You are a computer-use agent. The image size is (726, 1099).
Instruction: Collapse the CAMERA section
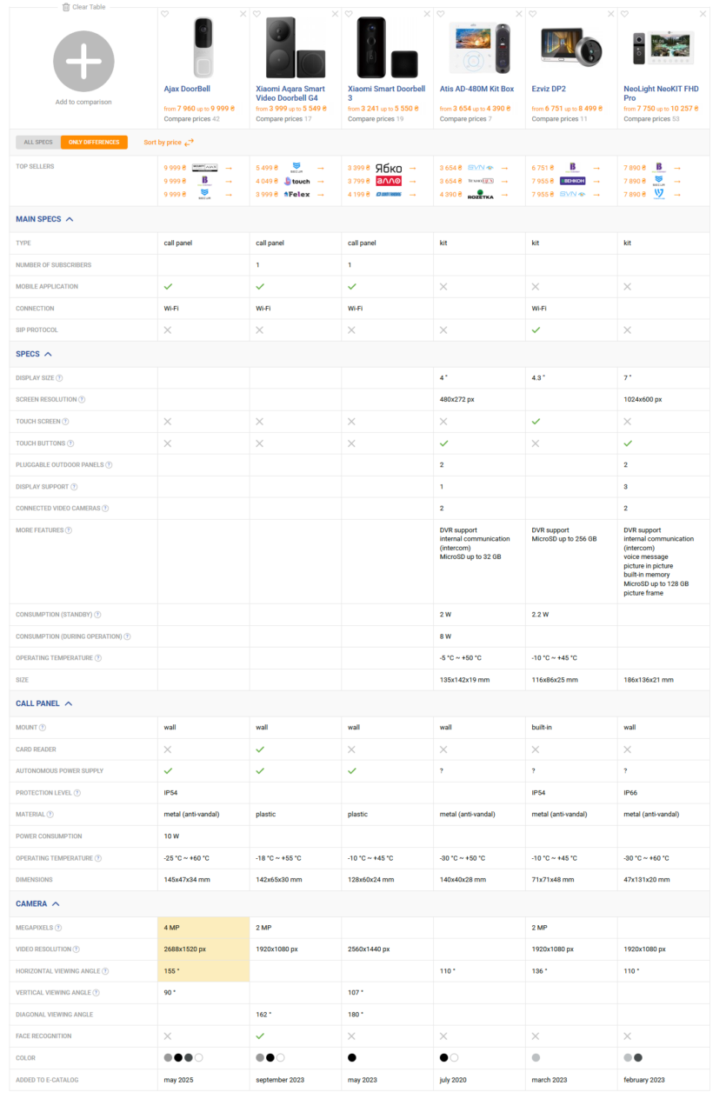(37, 903)
